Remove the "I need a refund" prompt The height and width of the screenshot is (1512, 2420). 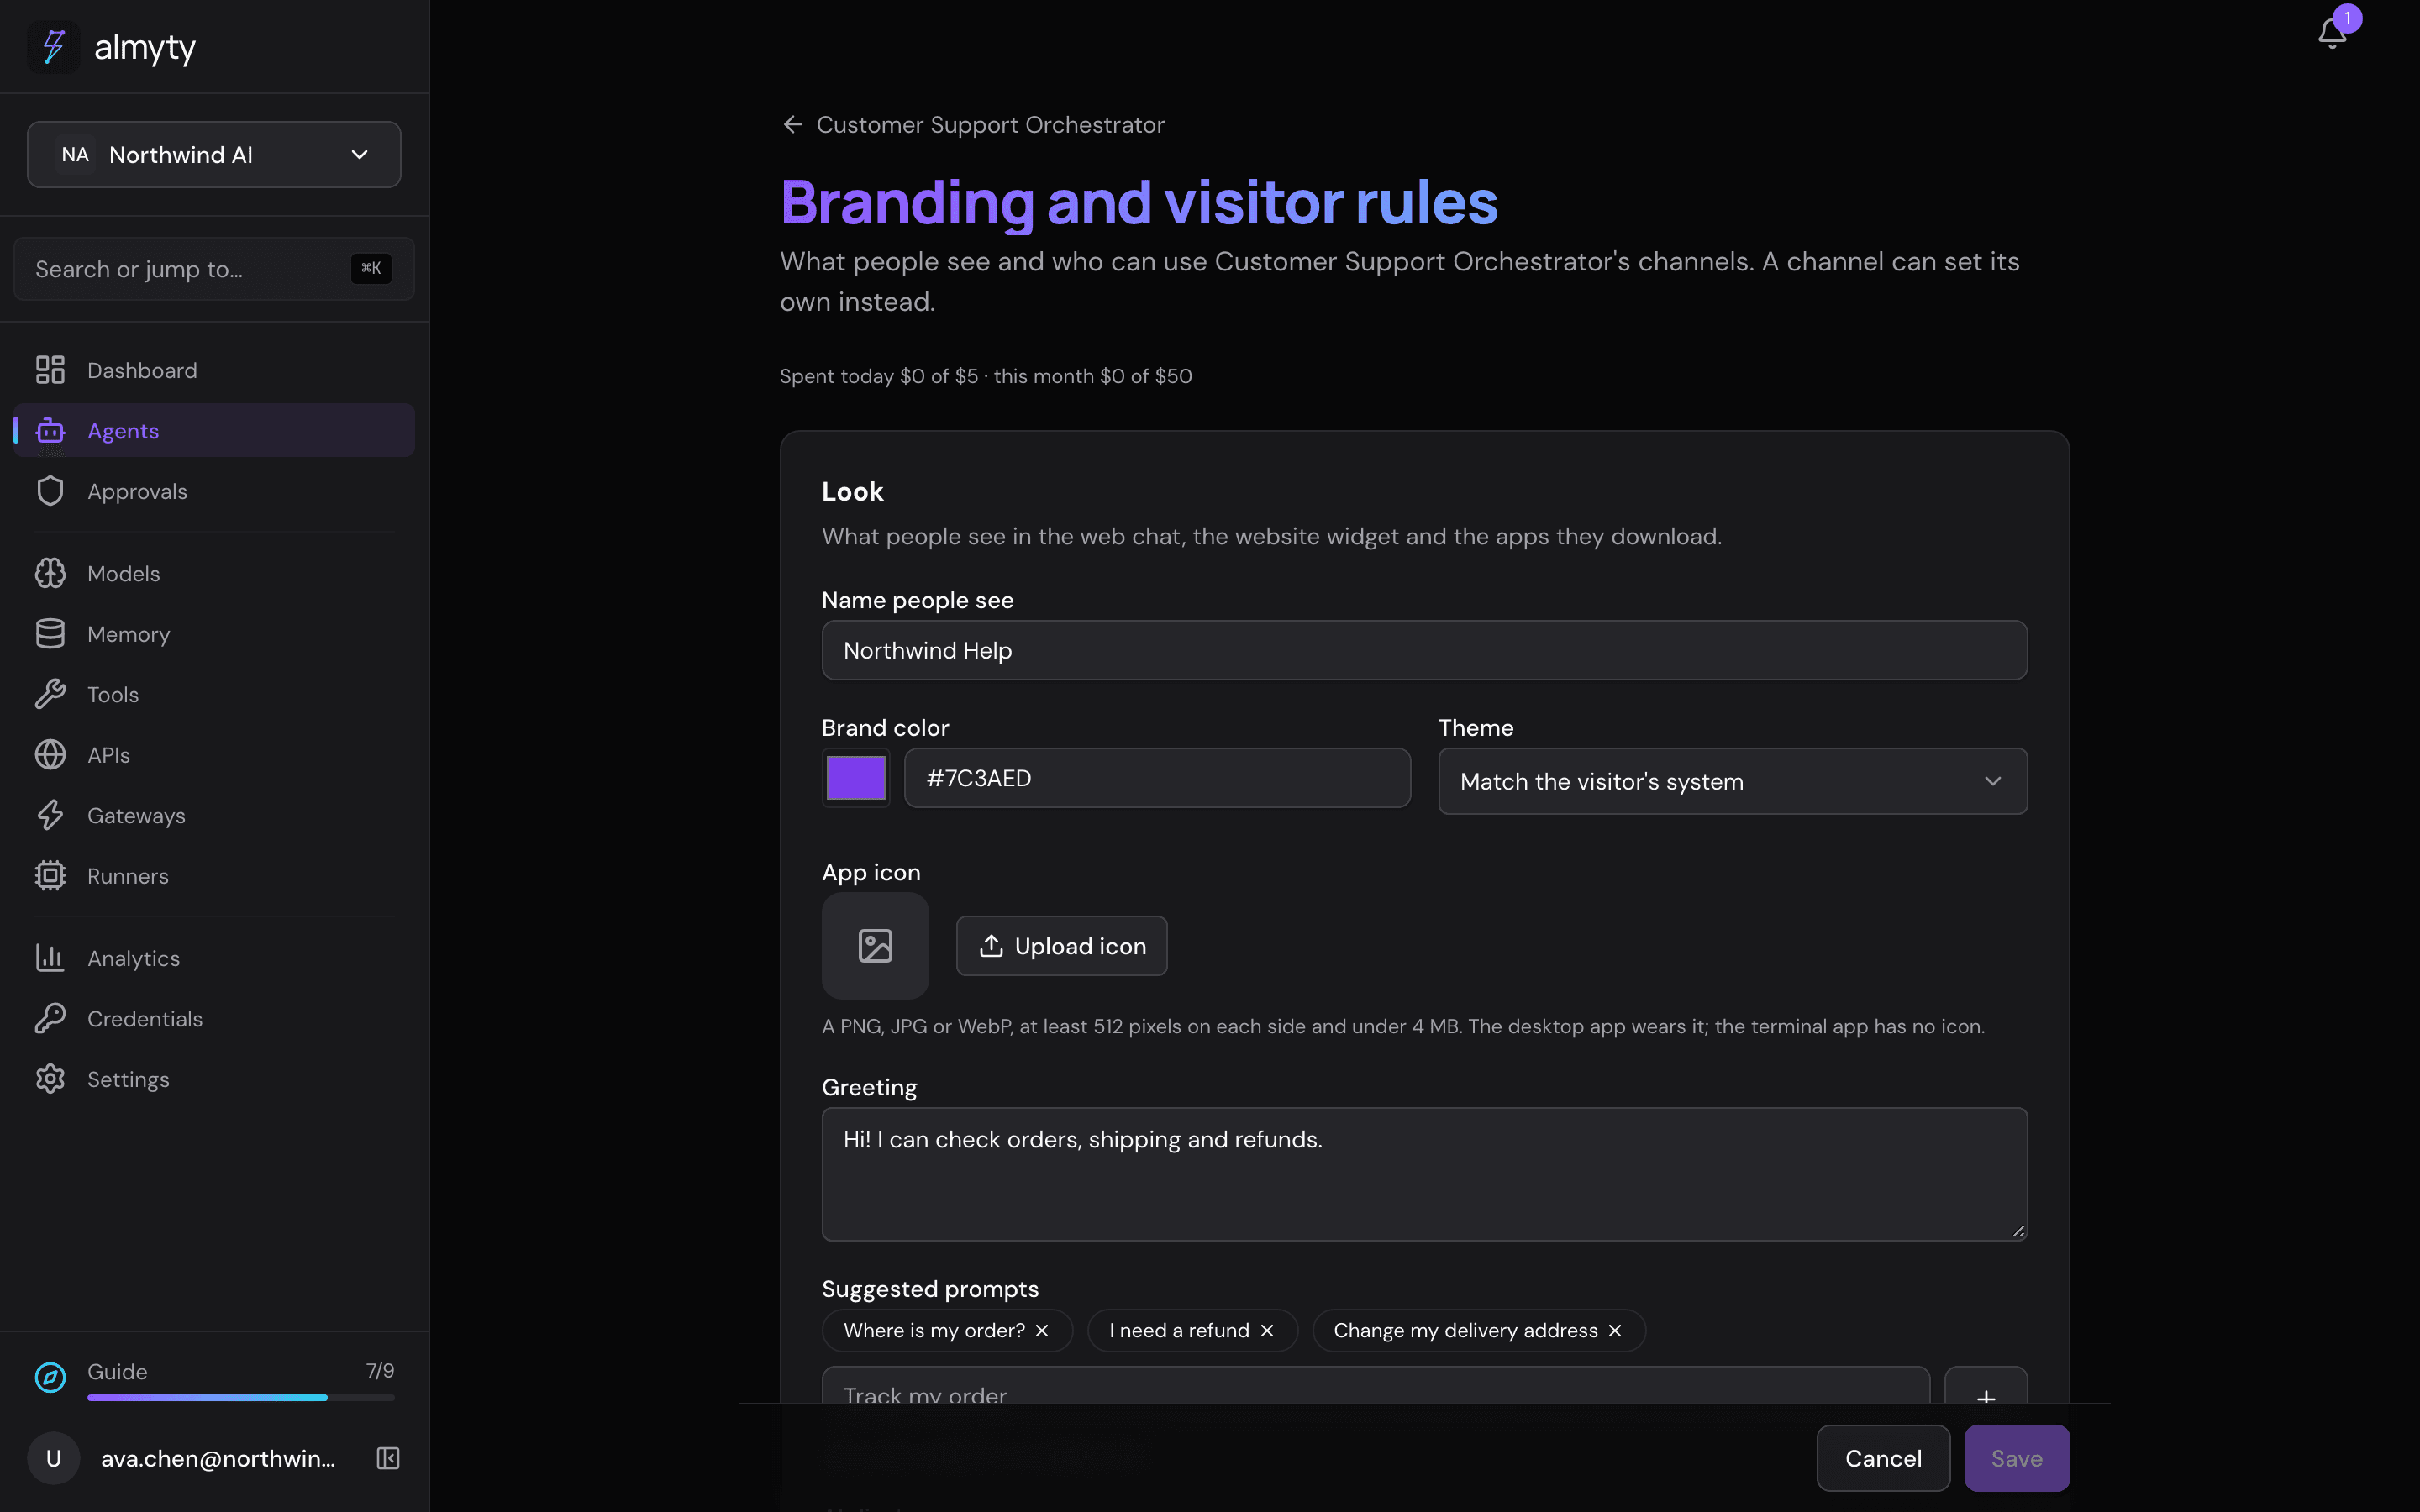click(1267, 1330)
